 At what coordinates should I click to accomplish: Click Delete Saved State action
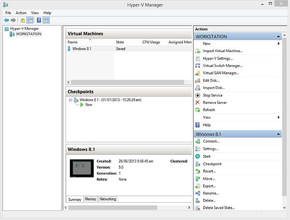tap(218, 208)
